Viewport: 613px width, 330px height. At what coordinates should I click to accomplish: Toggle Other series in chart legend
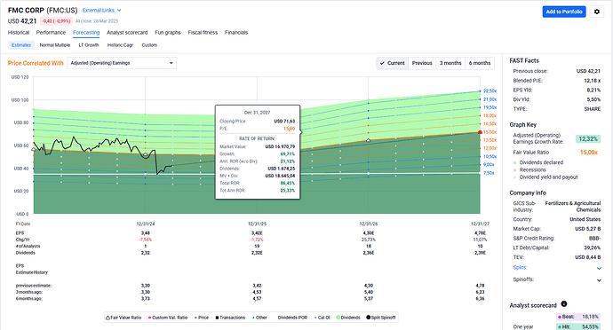tap(259, 318)
